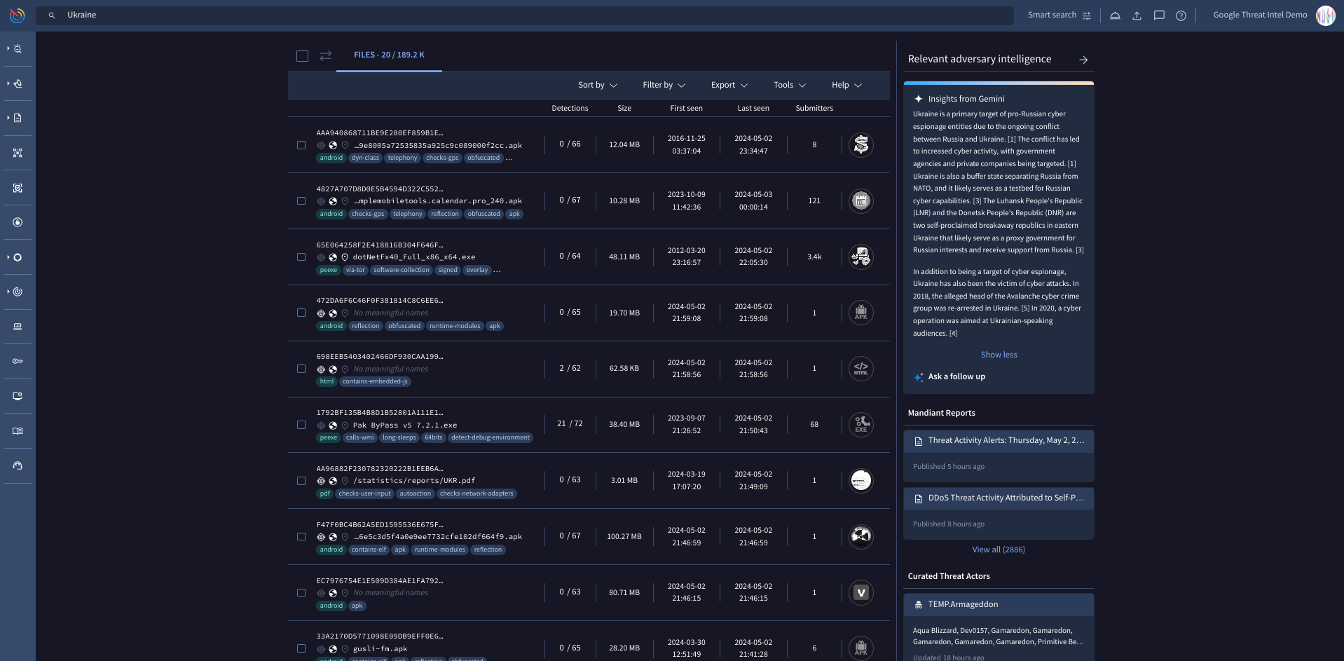Open View all (2886) Mandiant reports

(999, 550)
